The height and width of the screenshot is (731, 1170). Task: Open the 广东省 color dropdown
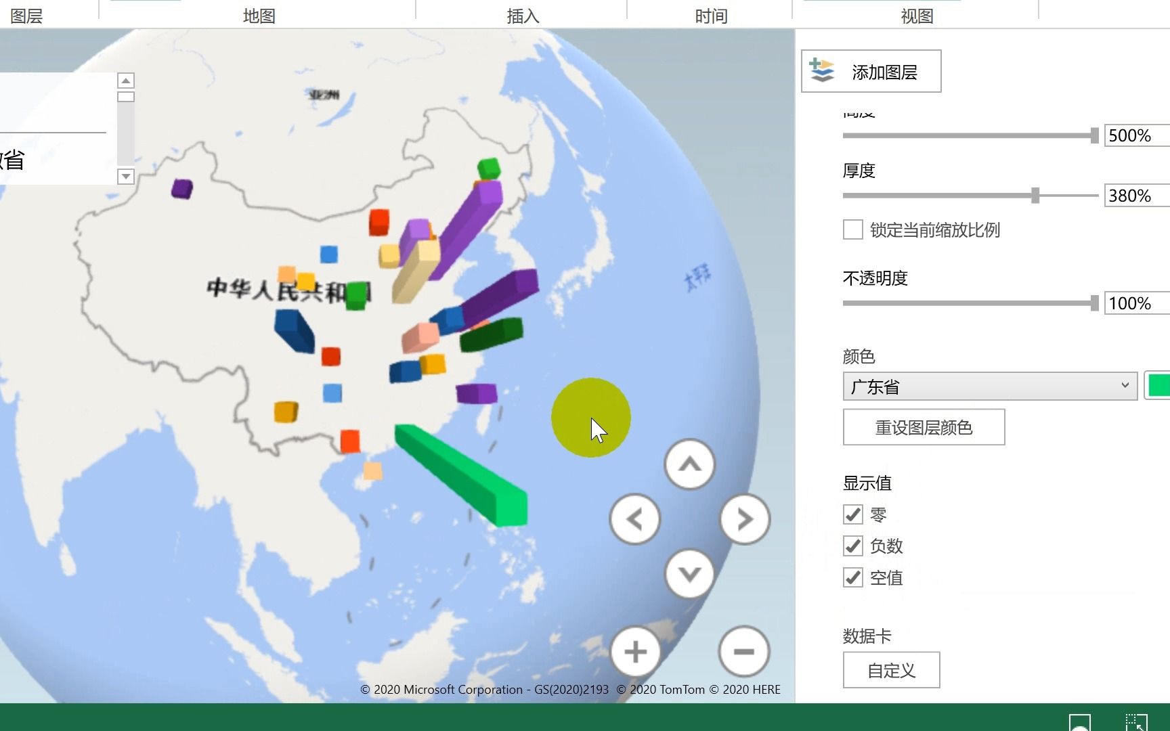[x=990, y=386]
